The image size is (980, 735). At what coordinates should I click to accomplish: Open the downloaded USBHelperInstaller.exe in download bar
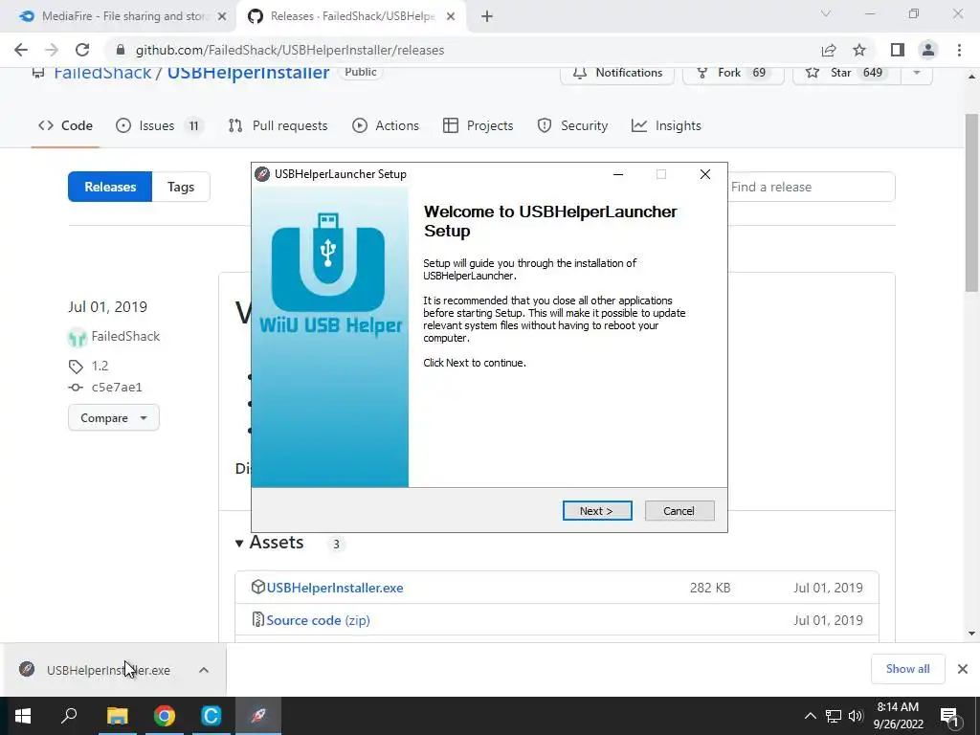[109, 670]
